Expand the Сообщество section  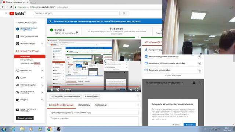42,70
